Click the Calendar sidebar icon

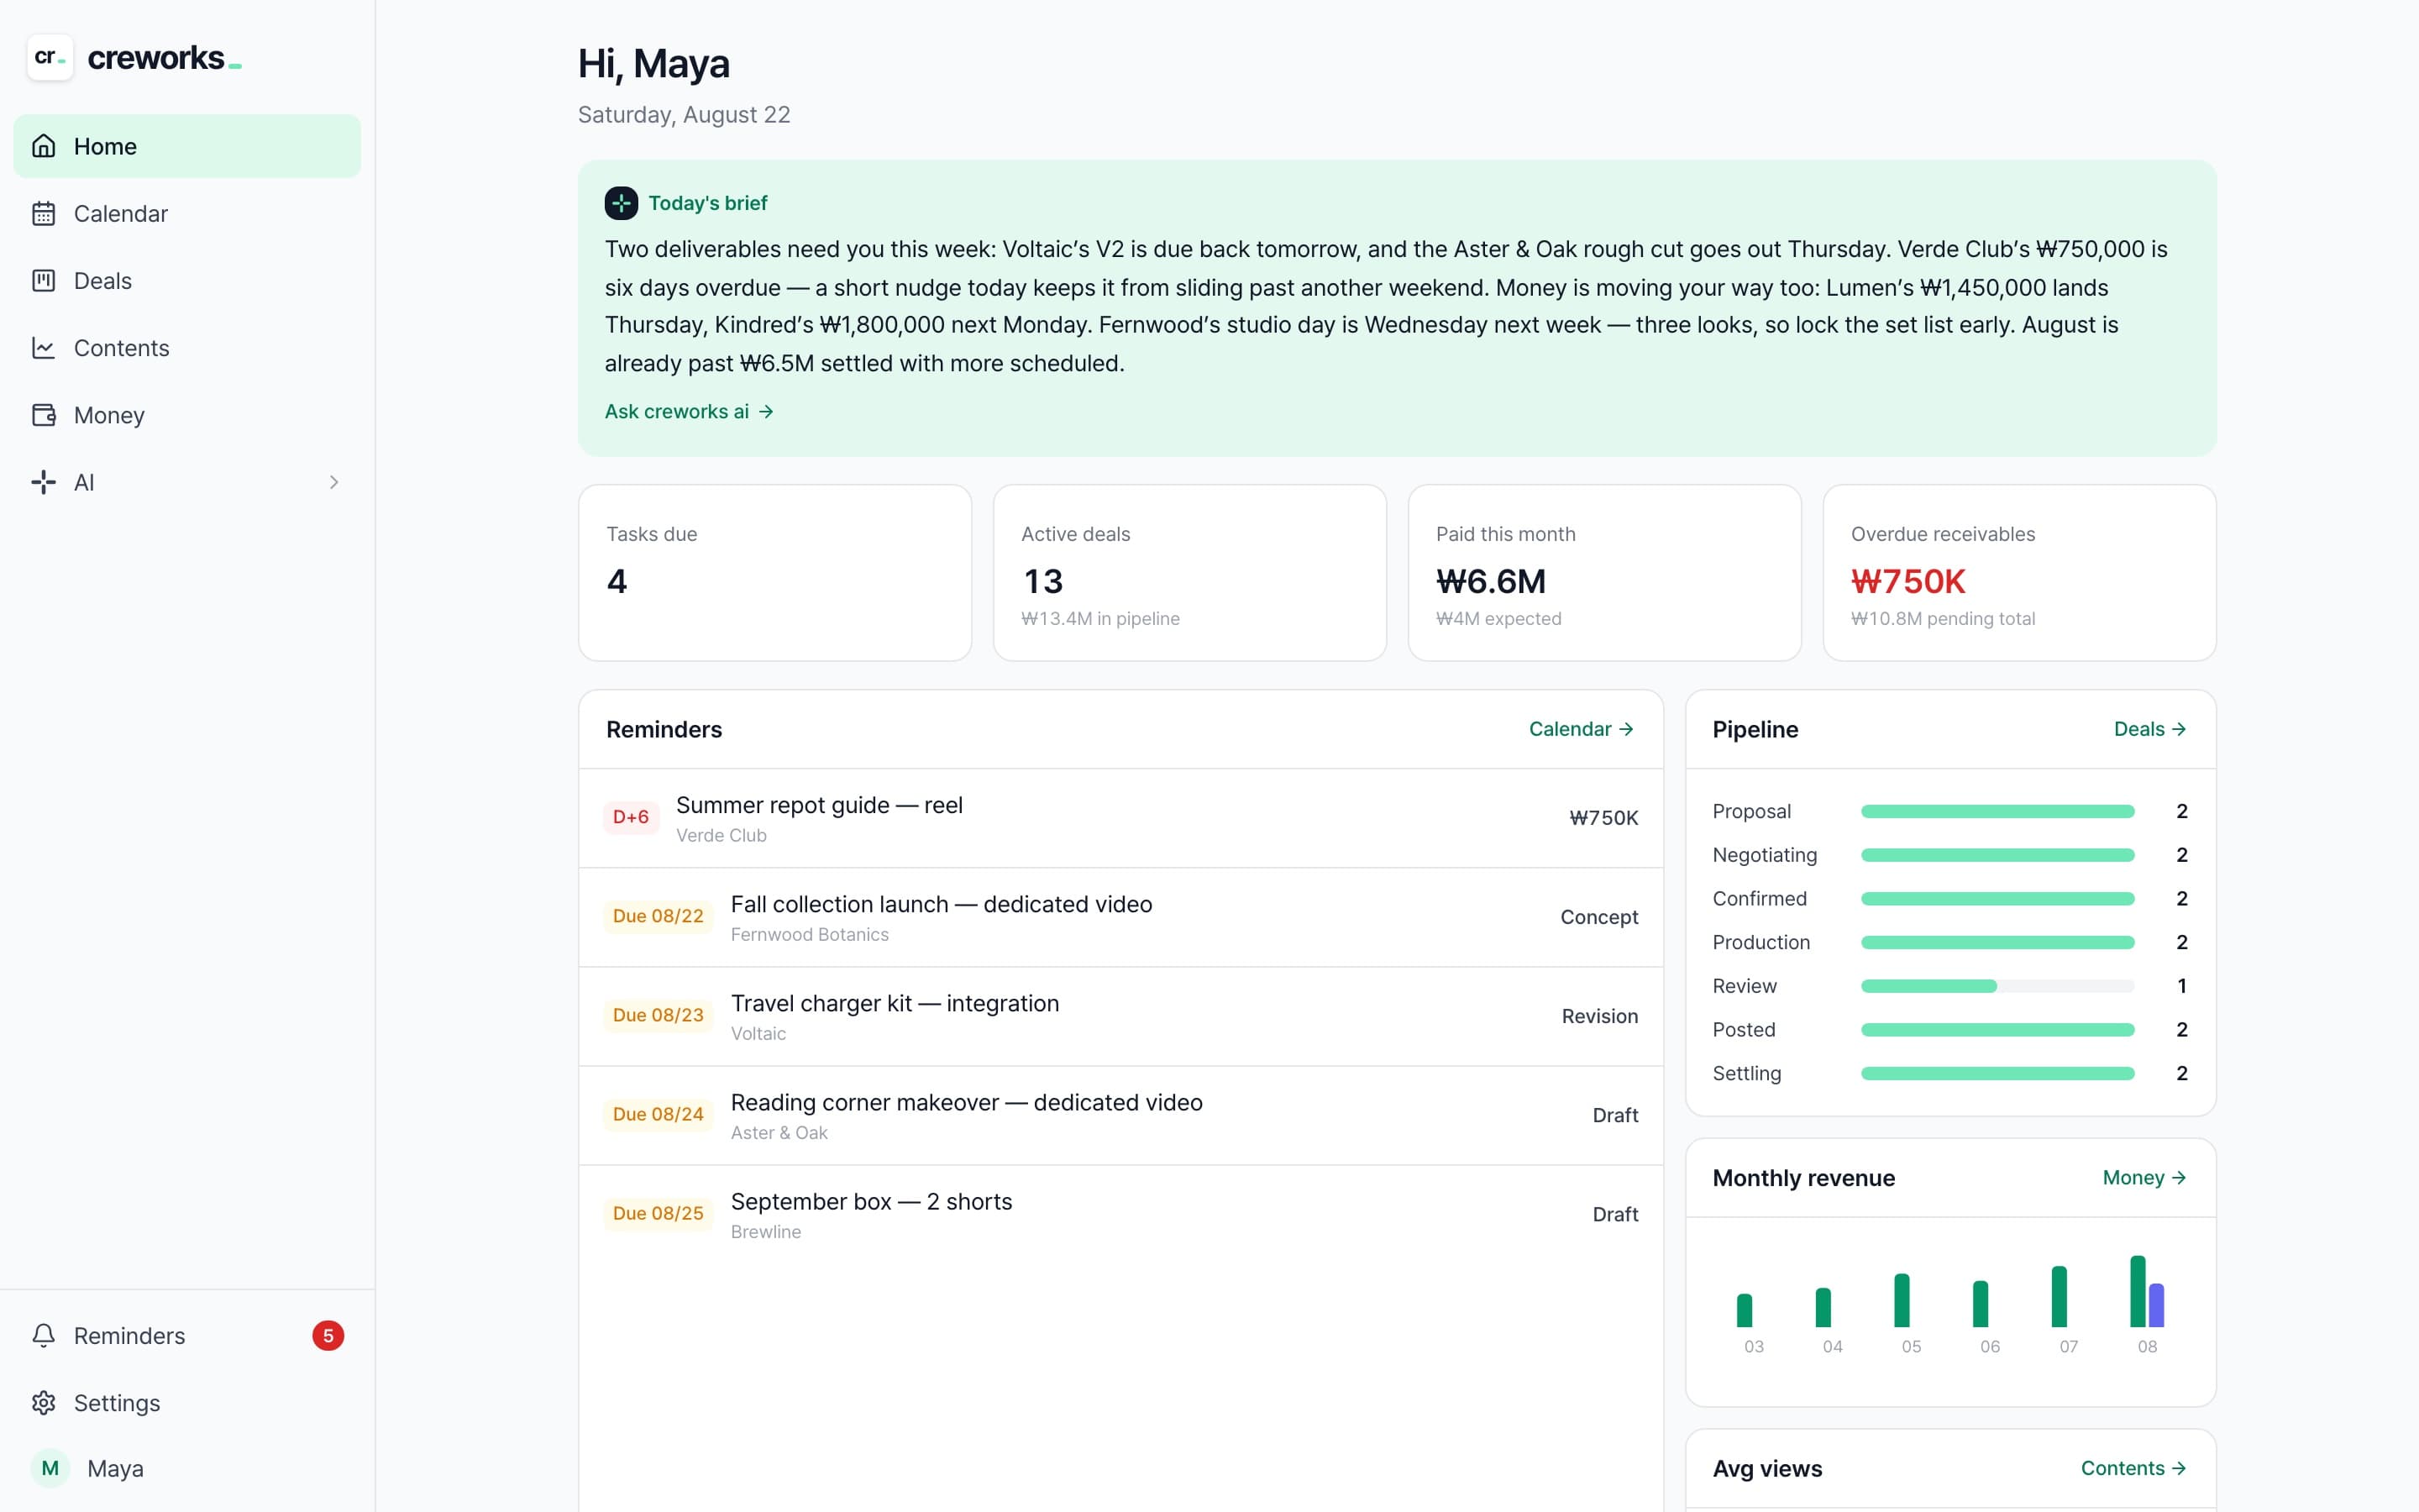tap(43, 213)
